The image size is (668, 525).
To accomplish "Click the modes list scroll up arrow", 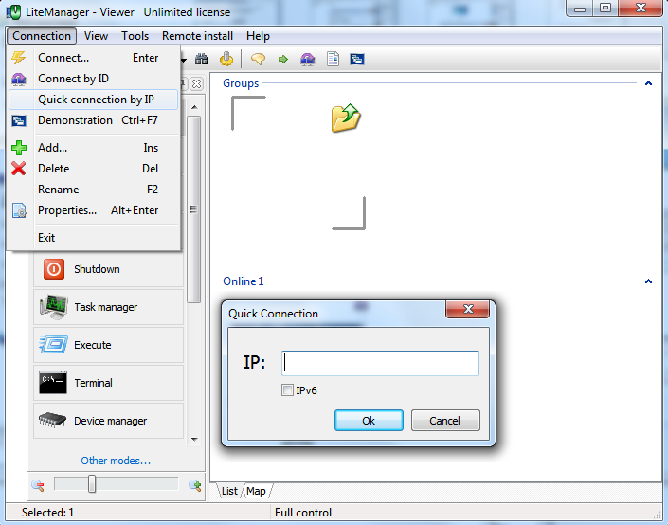I will pos(194,107).
